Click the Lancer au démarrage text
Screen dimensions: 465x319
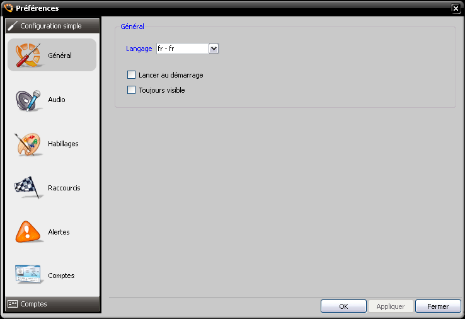tap(171, 75)
